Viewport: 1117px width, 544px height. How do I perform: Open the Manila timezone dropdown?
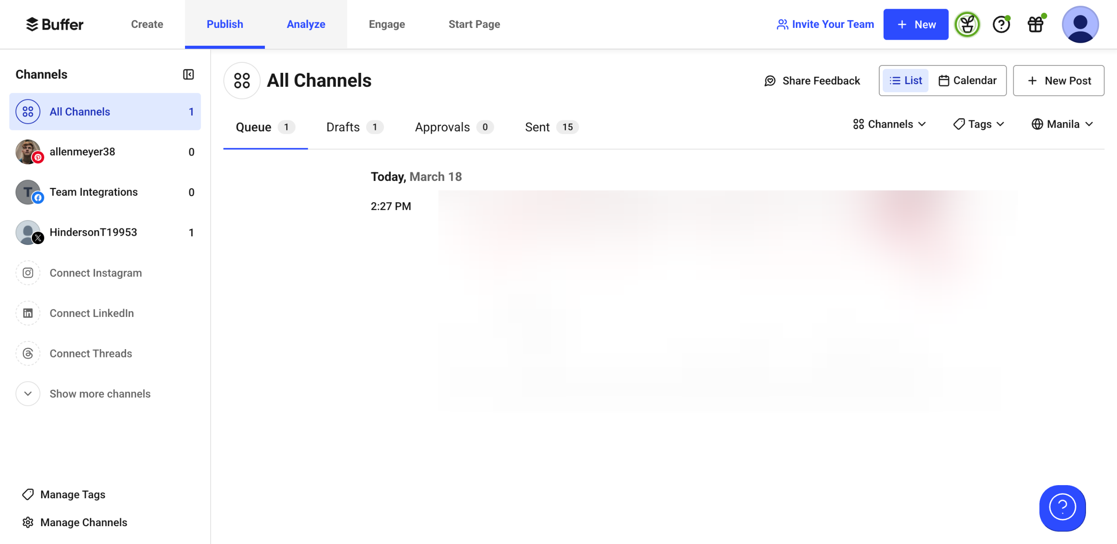1062,124
